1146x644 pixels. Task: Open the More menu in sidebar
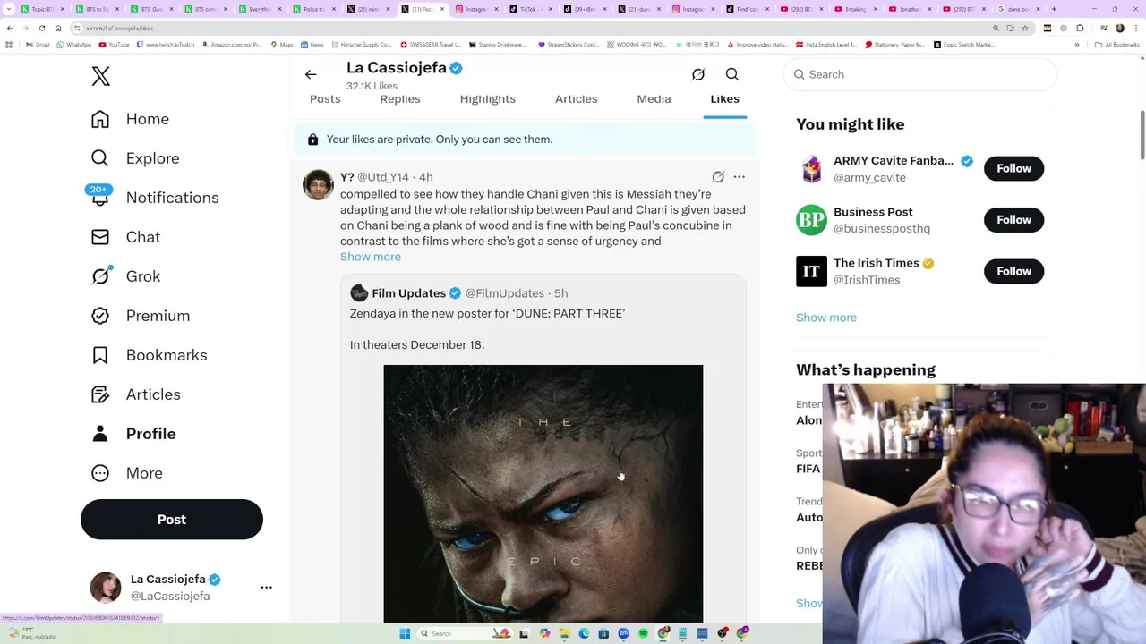(x=126, y=473)
